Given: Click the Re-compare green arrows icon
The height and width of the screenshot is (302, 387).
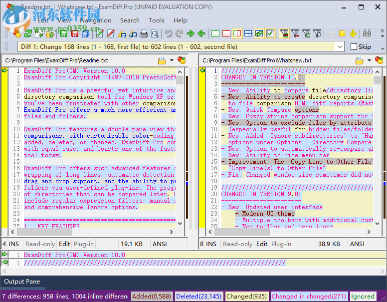Looking at the screenshot, I should [28, 33].
